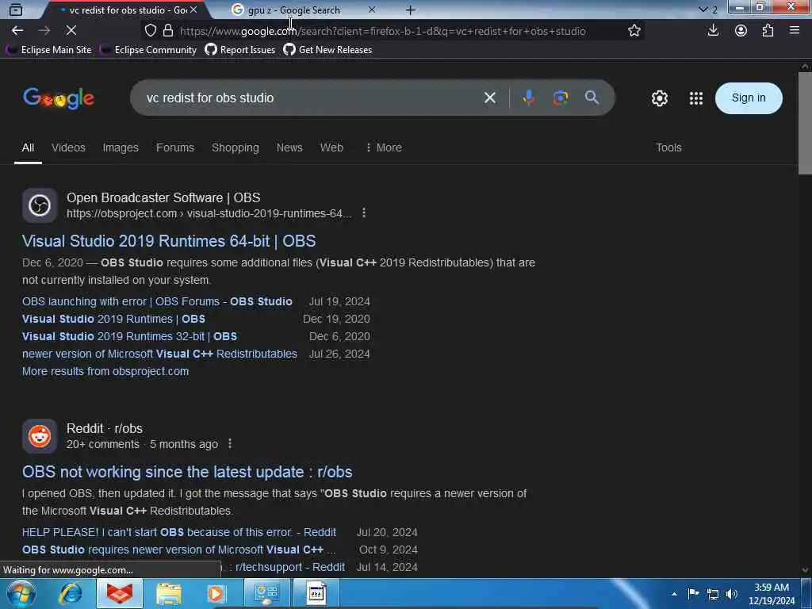Open OBS launching with error forum link
This screenshot has height=609, width=812.
(157, 301)
